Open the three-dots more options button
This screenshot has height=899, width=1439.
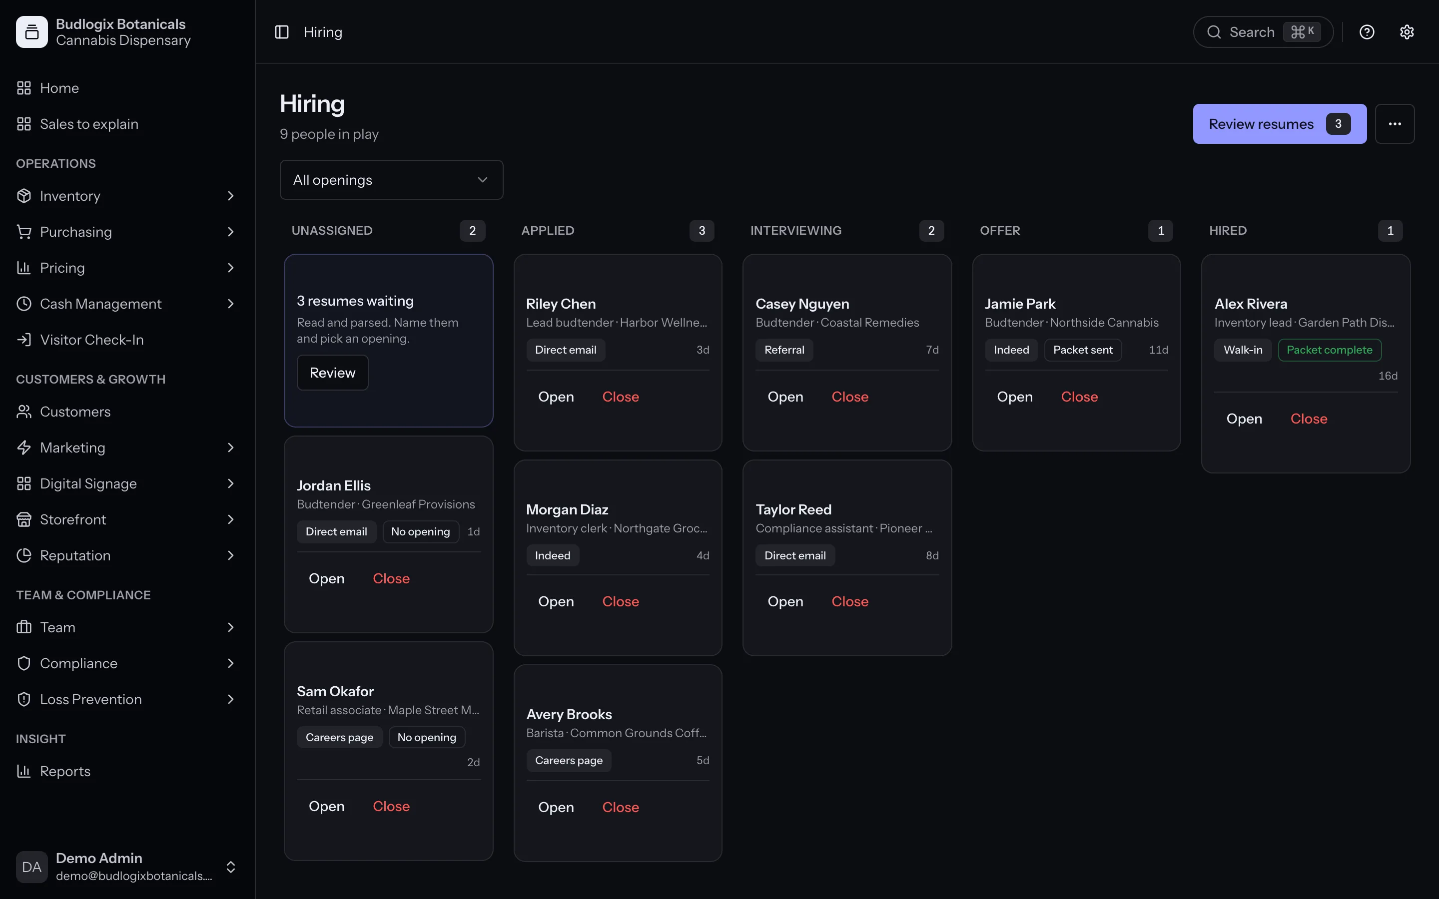click(x=1395, y=124)
